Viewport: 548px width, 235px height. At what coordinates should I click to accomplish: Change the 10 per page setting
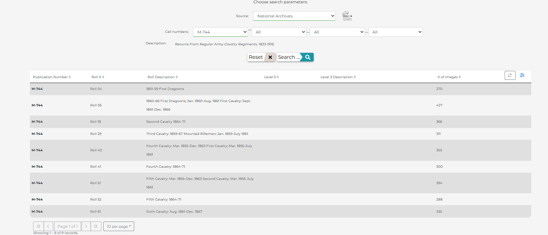pyautogui.click(x=118, y=226)
